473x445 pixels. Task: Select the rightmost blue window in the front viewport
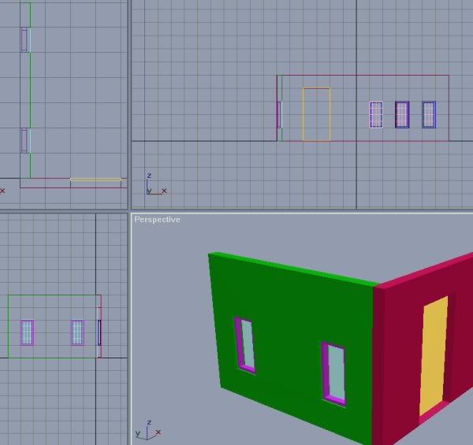(429, 114)
